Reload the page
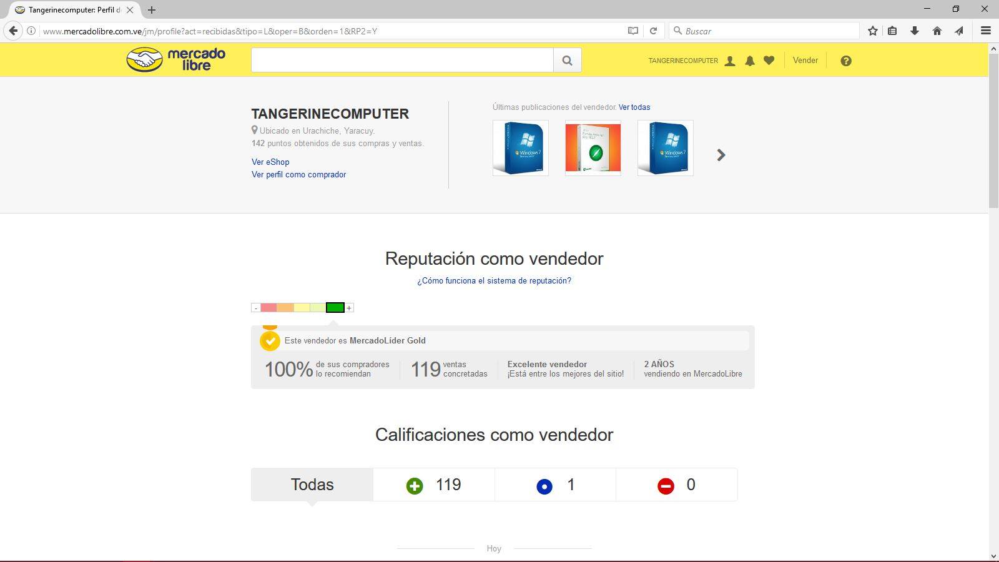This screenshot has height=562, width=999. point(653,31)
